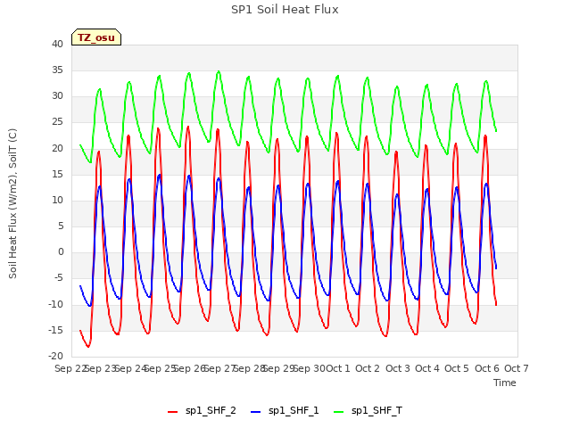Click the Oct 5 x-axis date label
Image resolution: width=571 pixels, height=428 pixels.
(x=457, y=368)
